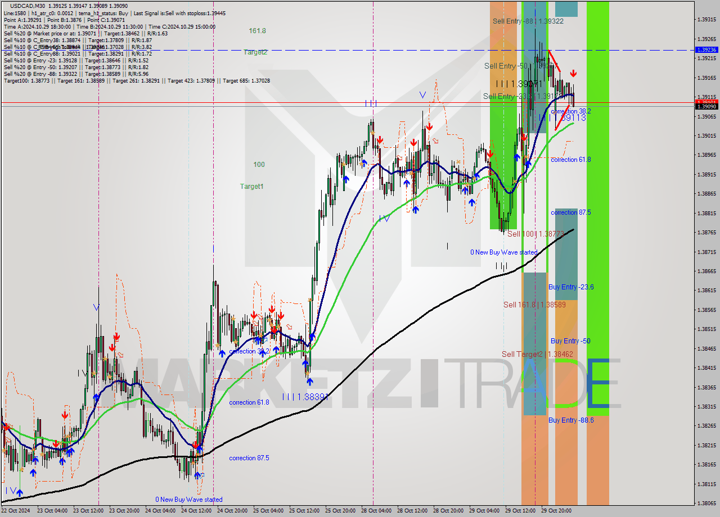
Task: Select the '28 Oct 20:00' time axis label
Action: pos(448,511)
